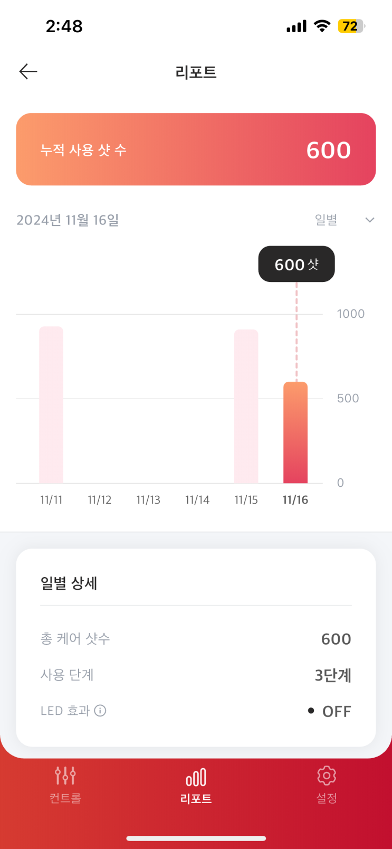The image size is (392, 849).
Task: Tap the battery indicator in status bar
Action: click(x=351, y=26)
